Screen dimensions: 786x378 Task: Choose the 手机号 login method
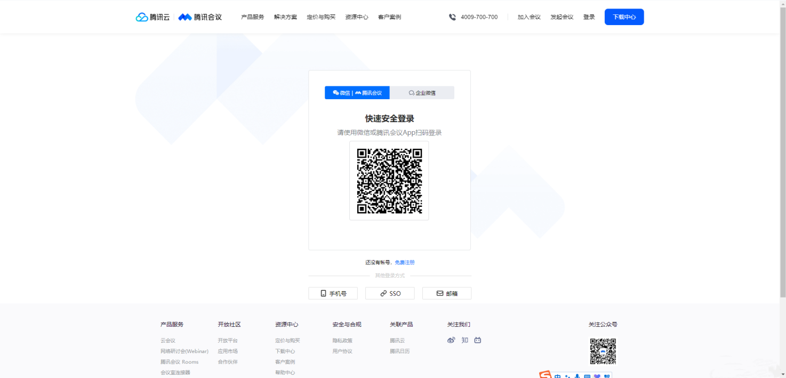coord(333,293)
